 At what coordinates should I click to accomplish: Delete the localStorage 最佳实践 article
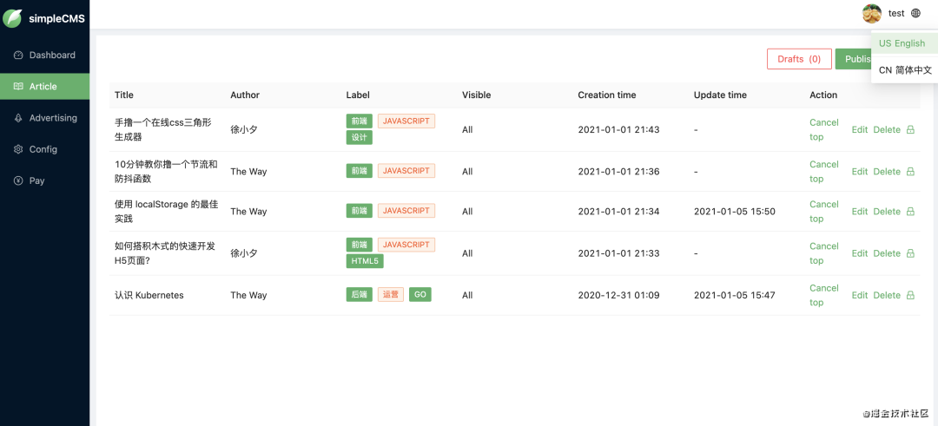[x=887, y=212]
